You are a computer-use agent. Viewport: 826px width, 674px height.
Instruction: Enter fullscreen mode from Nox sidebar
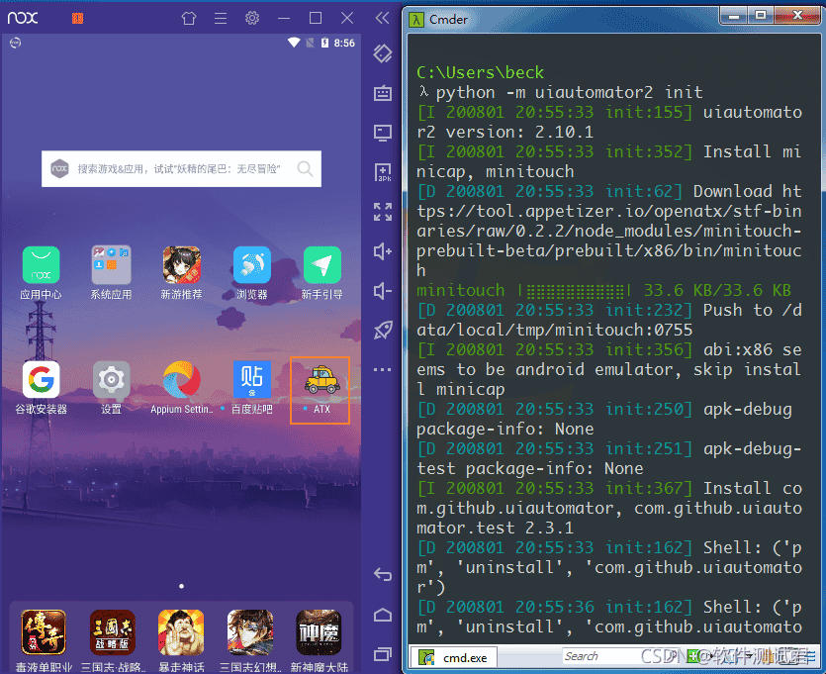(x=383, y=212)
